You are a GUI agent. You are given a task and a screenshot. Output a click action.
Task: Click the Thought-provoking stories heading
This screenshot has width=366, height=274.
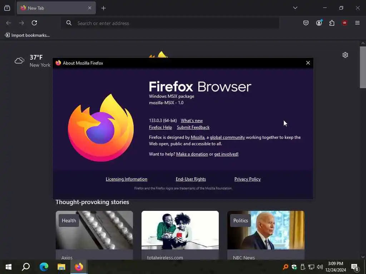[x=92, y=202]
